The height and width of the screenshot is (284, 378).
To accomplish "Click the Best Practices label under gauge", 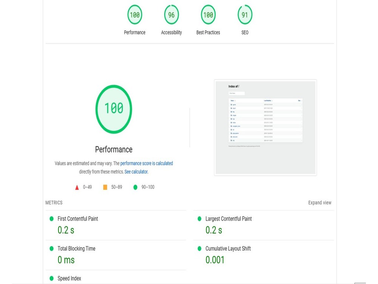I will click(x=208, y=32).
